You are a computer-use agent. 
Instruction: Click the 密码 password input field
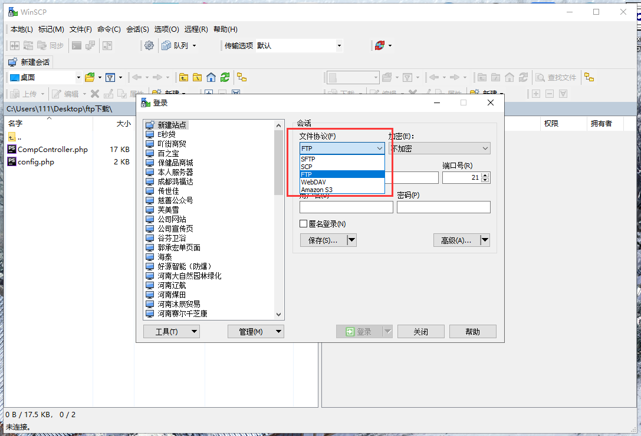tap(443, 207)
